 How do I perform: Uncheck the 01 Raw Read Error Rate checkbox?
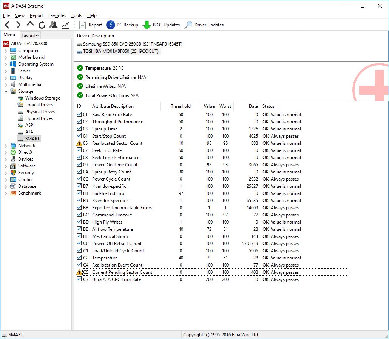pos(79,114)
